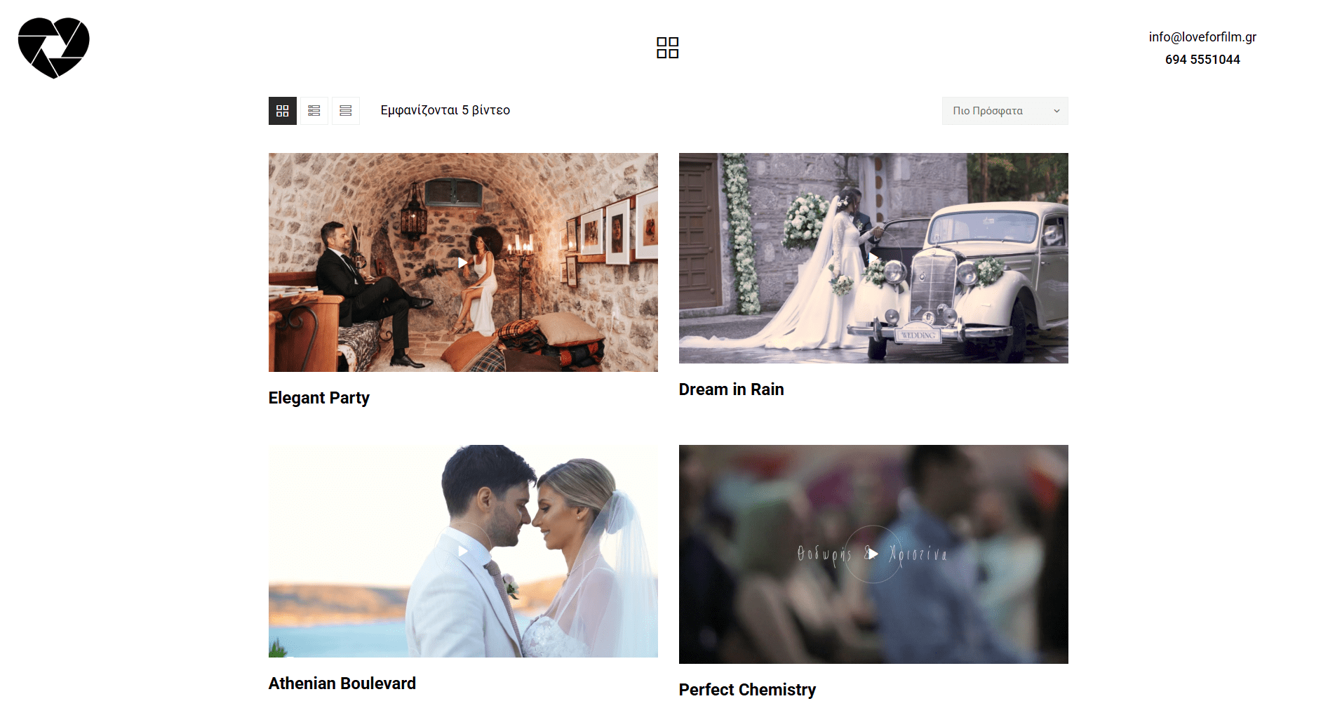Viewport: 1335px width, 727px height.
Task: Switch to grid view layout
Action: (x=283, y=111)
